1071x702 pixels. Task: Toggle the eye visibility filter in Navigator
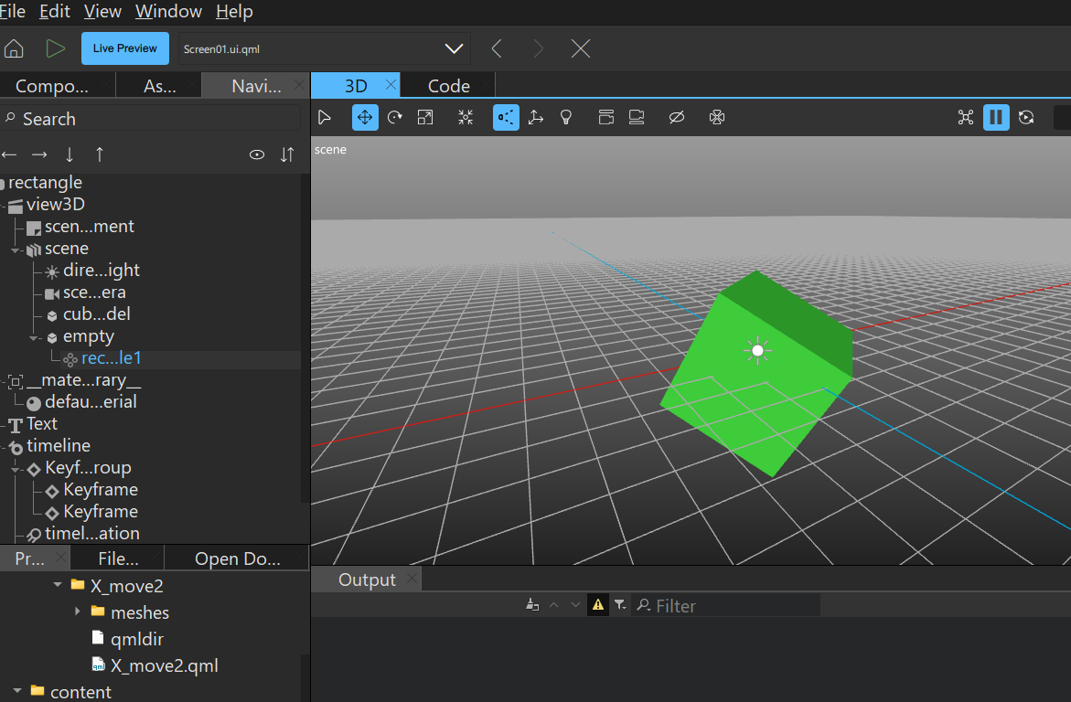[257, 154]
